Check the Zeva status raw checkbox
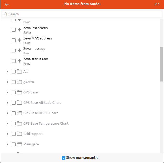This screenshot has height=163, width=164. click(14, 61)
